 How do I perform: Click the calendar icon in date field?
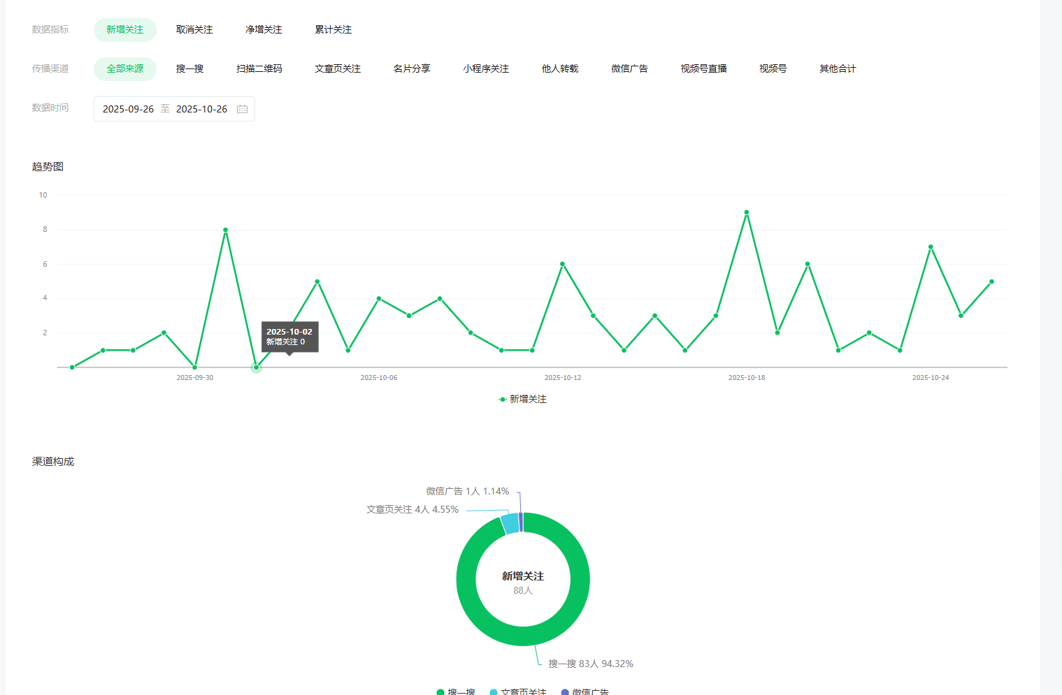[x=242, y=109]
